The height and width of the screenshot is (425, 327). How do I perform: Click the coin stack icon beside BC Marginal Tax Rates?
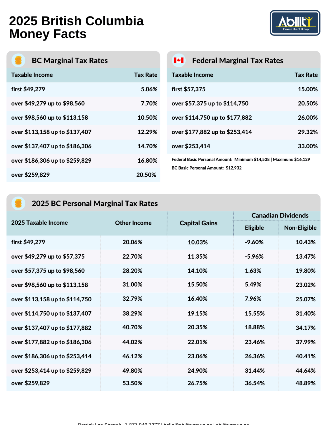point(18,60)
